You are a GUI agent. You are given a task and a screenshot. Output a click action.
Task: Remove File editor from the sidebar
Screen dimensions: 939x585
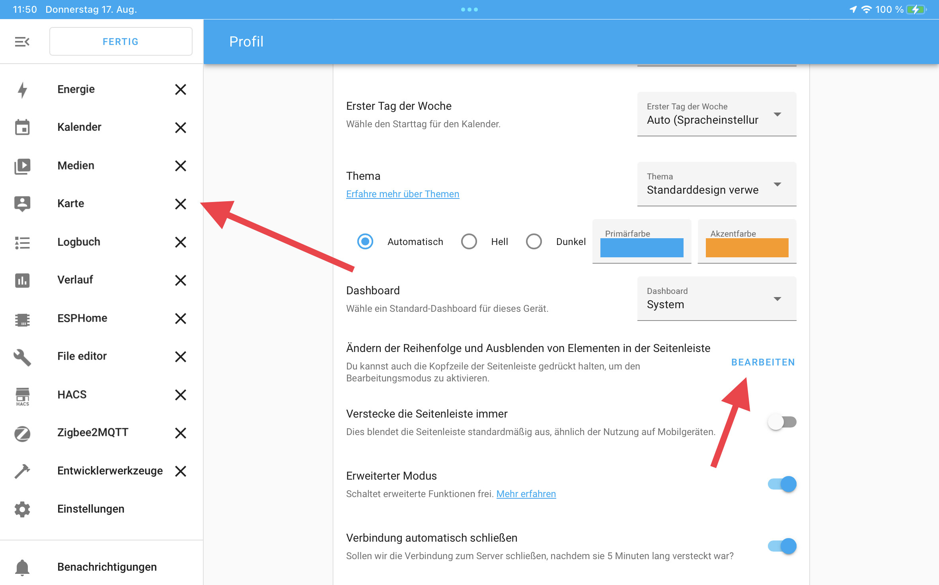pyautogui.click(x=181, y=357)
